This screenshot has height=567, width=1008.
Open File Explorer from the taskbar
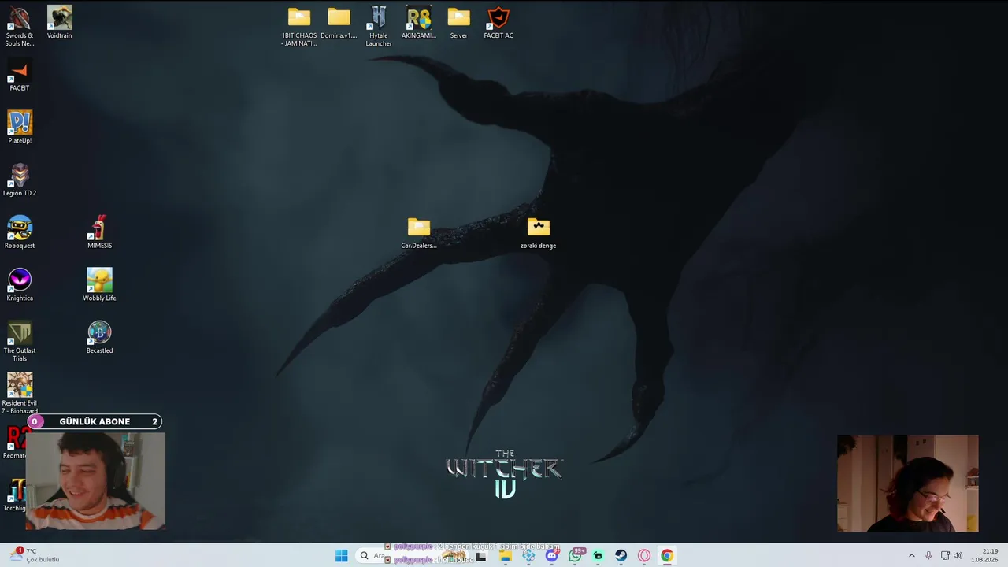tap(505, 556)
